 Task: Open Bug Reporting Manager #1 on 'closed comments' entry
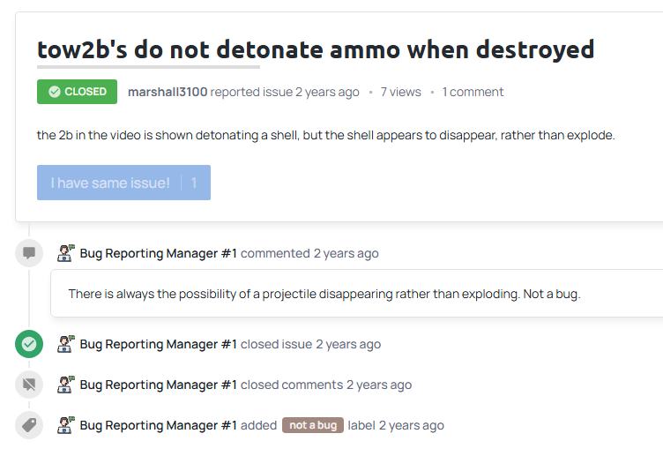[x=158, y=385]
